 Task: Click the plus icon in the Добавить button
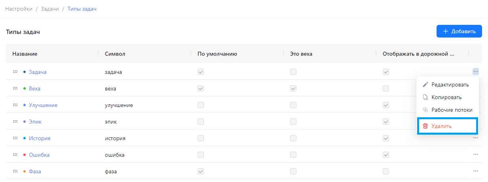click(x=446, y=31)
